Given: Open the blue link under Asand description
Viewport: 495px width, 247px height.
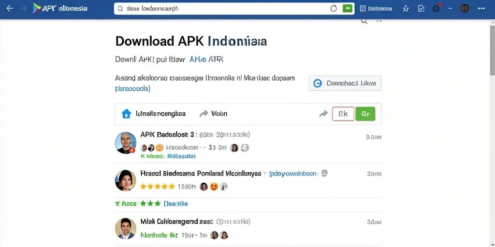Looking at the screenshot, I should (x=132, y=89).
